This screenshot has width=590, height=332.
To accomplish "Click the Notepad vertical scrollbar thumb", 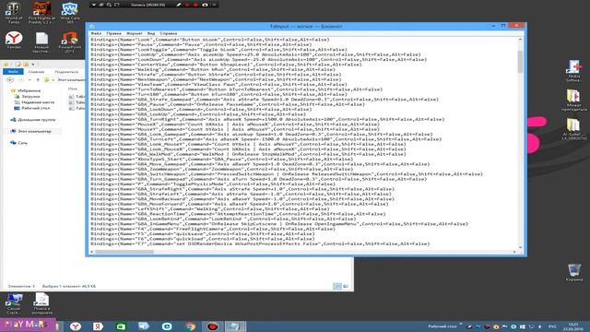I will click(x=520, y=62).
